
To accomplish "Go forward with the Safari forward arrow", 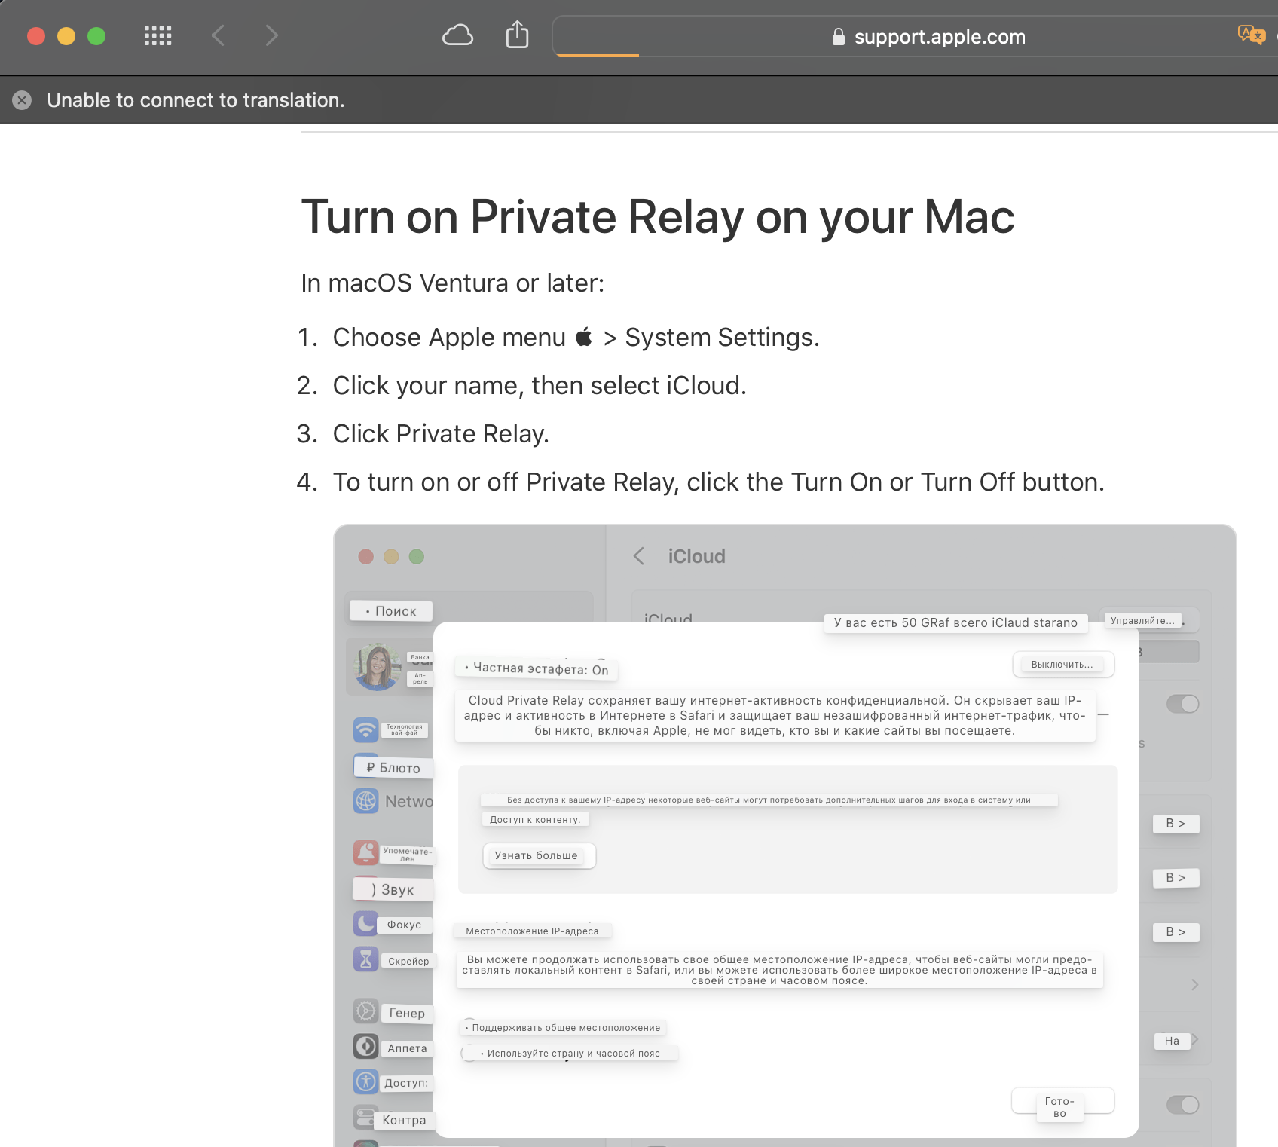I will coord(272,35).
